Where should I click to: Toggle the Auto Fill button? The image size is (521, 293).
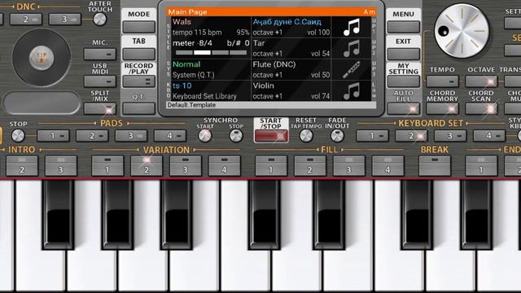click(x=404, y=108)
